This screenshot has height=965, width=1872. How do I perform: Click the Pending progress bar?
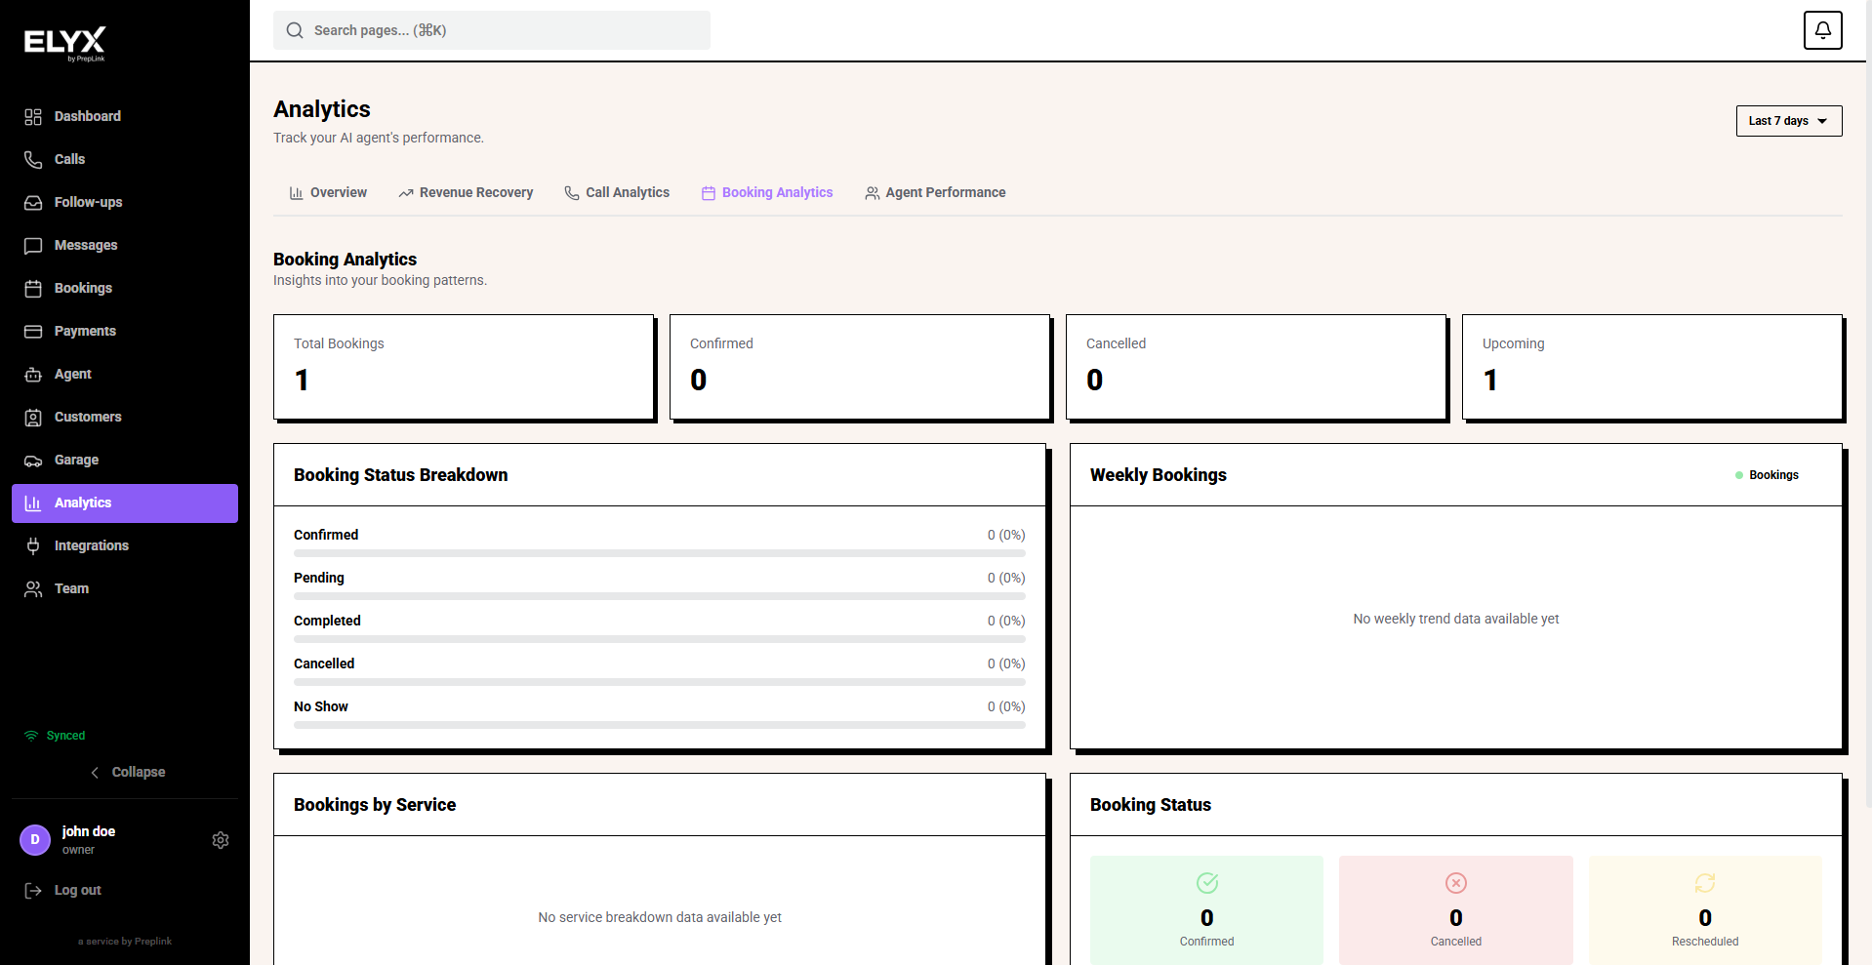tap(660, 596)
